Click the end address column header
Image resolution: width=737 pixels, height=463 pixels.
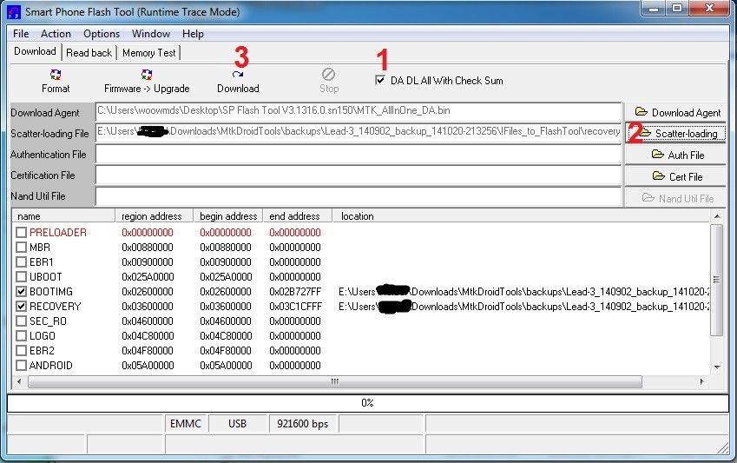(298, 216)
